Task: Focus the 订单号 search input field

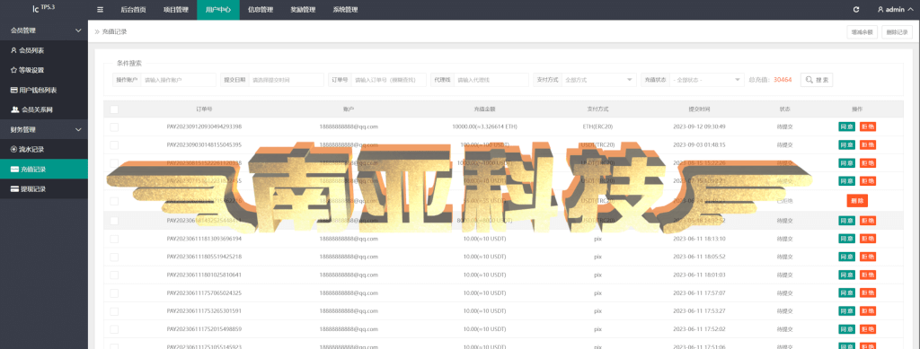Action: click(388, 80)
